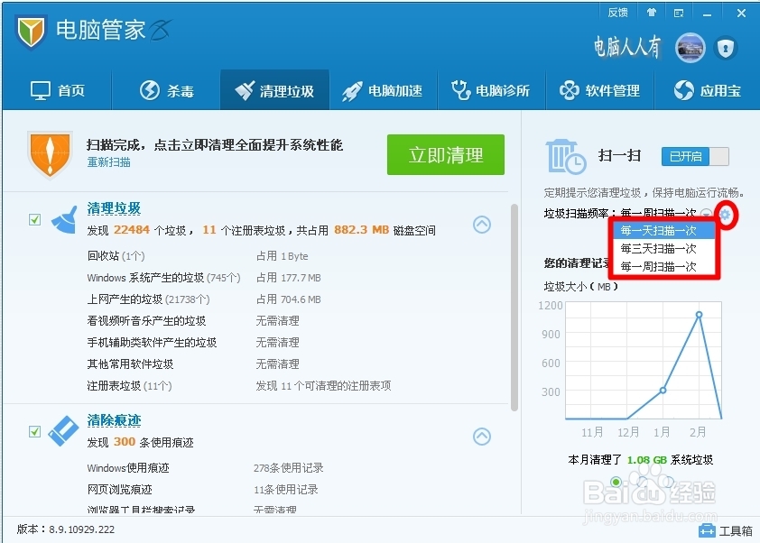Click the 扫一扫 trash can clock icon
The width and height of the screenshot is (760, 543).
click(x=565, y=156)
